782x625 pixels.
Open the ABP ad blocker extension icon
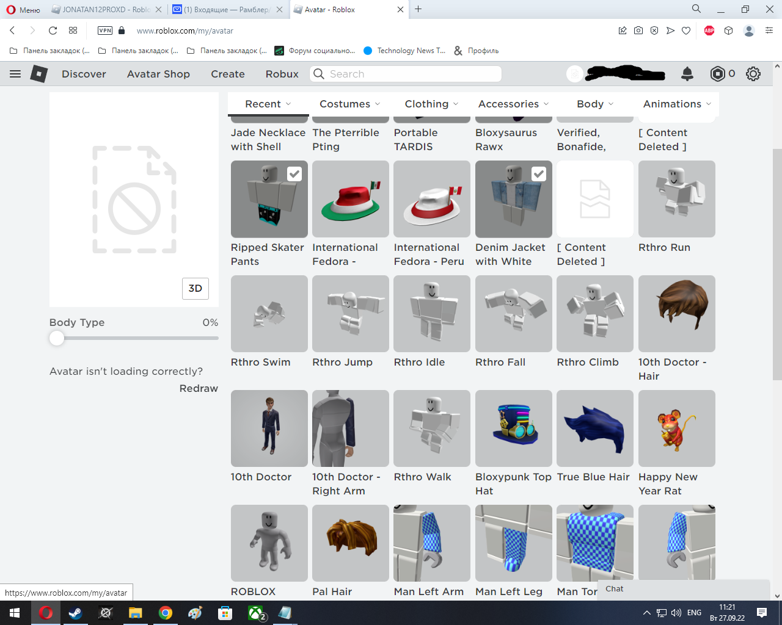(709, 31)
